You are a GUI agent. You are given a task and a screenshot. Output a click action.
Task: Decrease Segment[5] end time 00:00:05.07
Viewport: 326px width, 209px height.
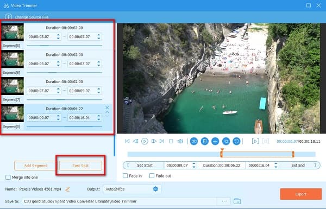click(99, 39)
